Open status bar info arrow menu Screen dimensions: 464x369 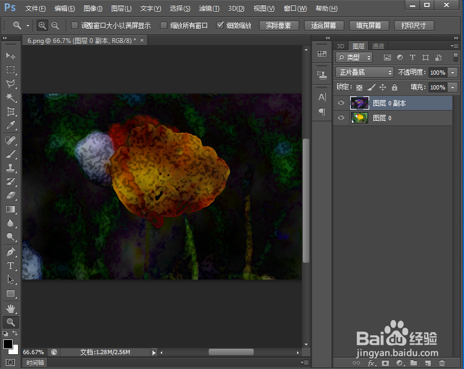154,353
